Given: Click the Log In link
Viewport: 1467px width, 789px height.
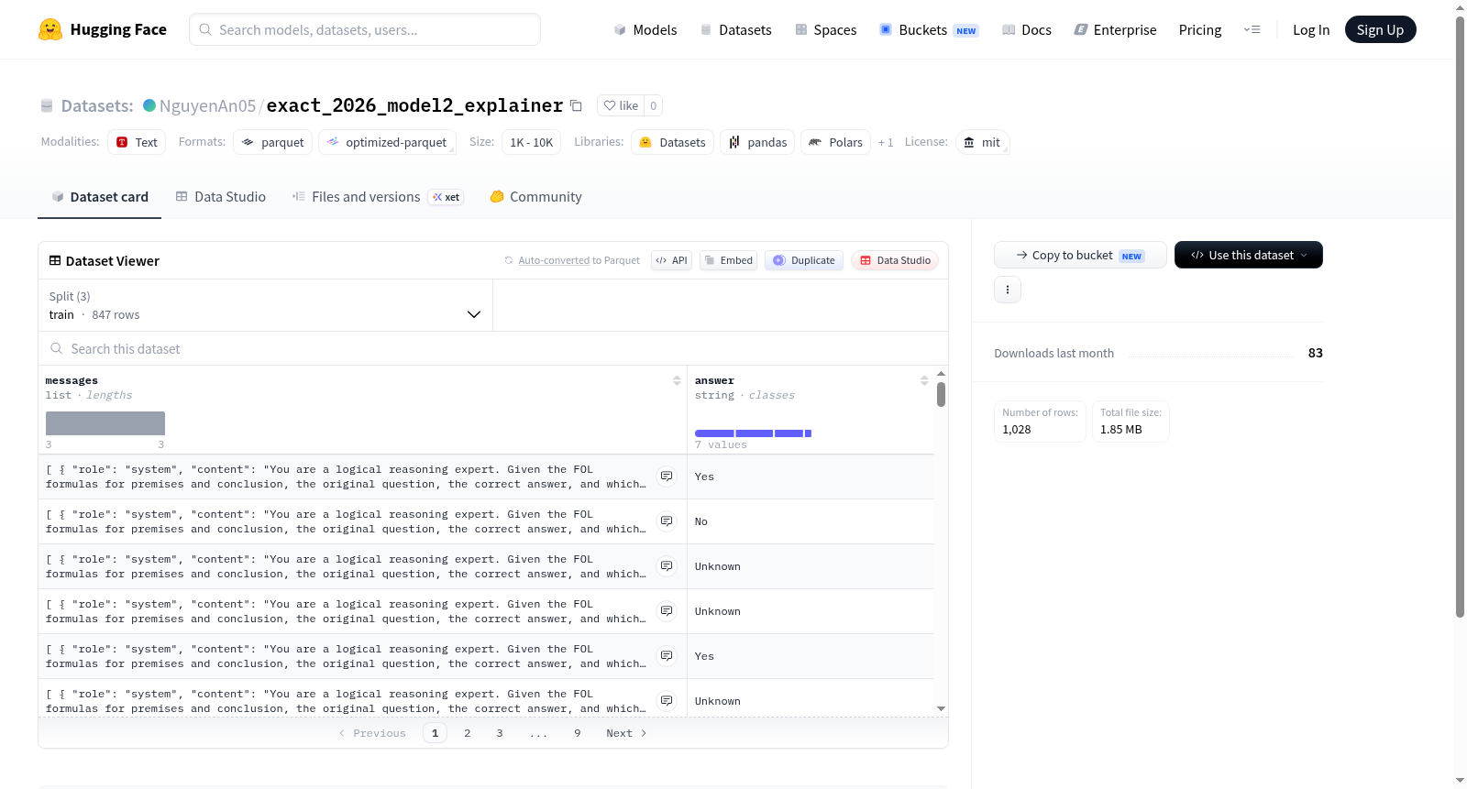Looking at the screenshot, I should 1311,29.
